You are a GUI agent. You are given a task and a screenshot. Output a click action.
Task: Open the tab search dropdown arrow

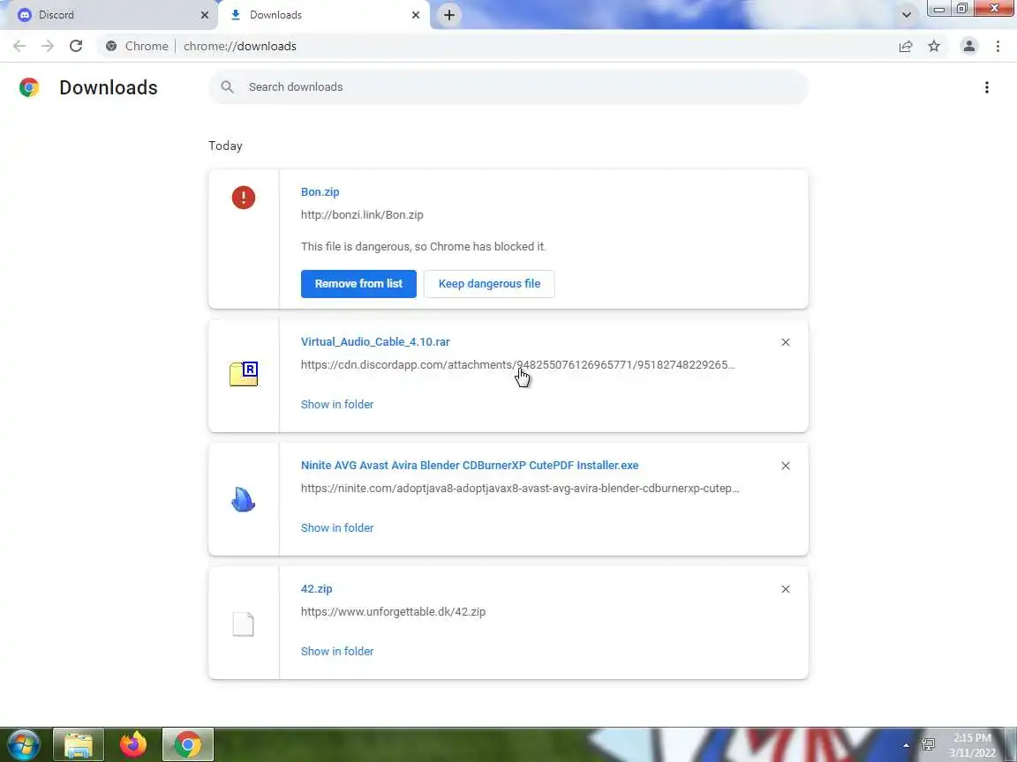click(x=906, y=15)
